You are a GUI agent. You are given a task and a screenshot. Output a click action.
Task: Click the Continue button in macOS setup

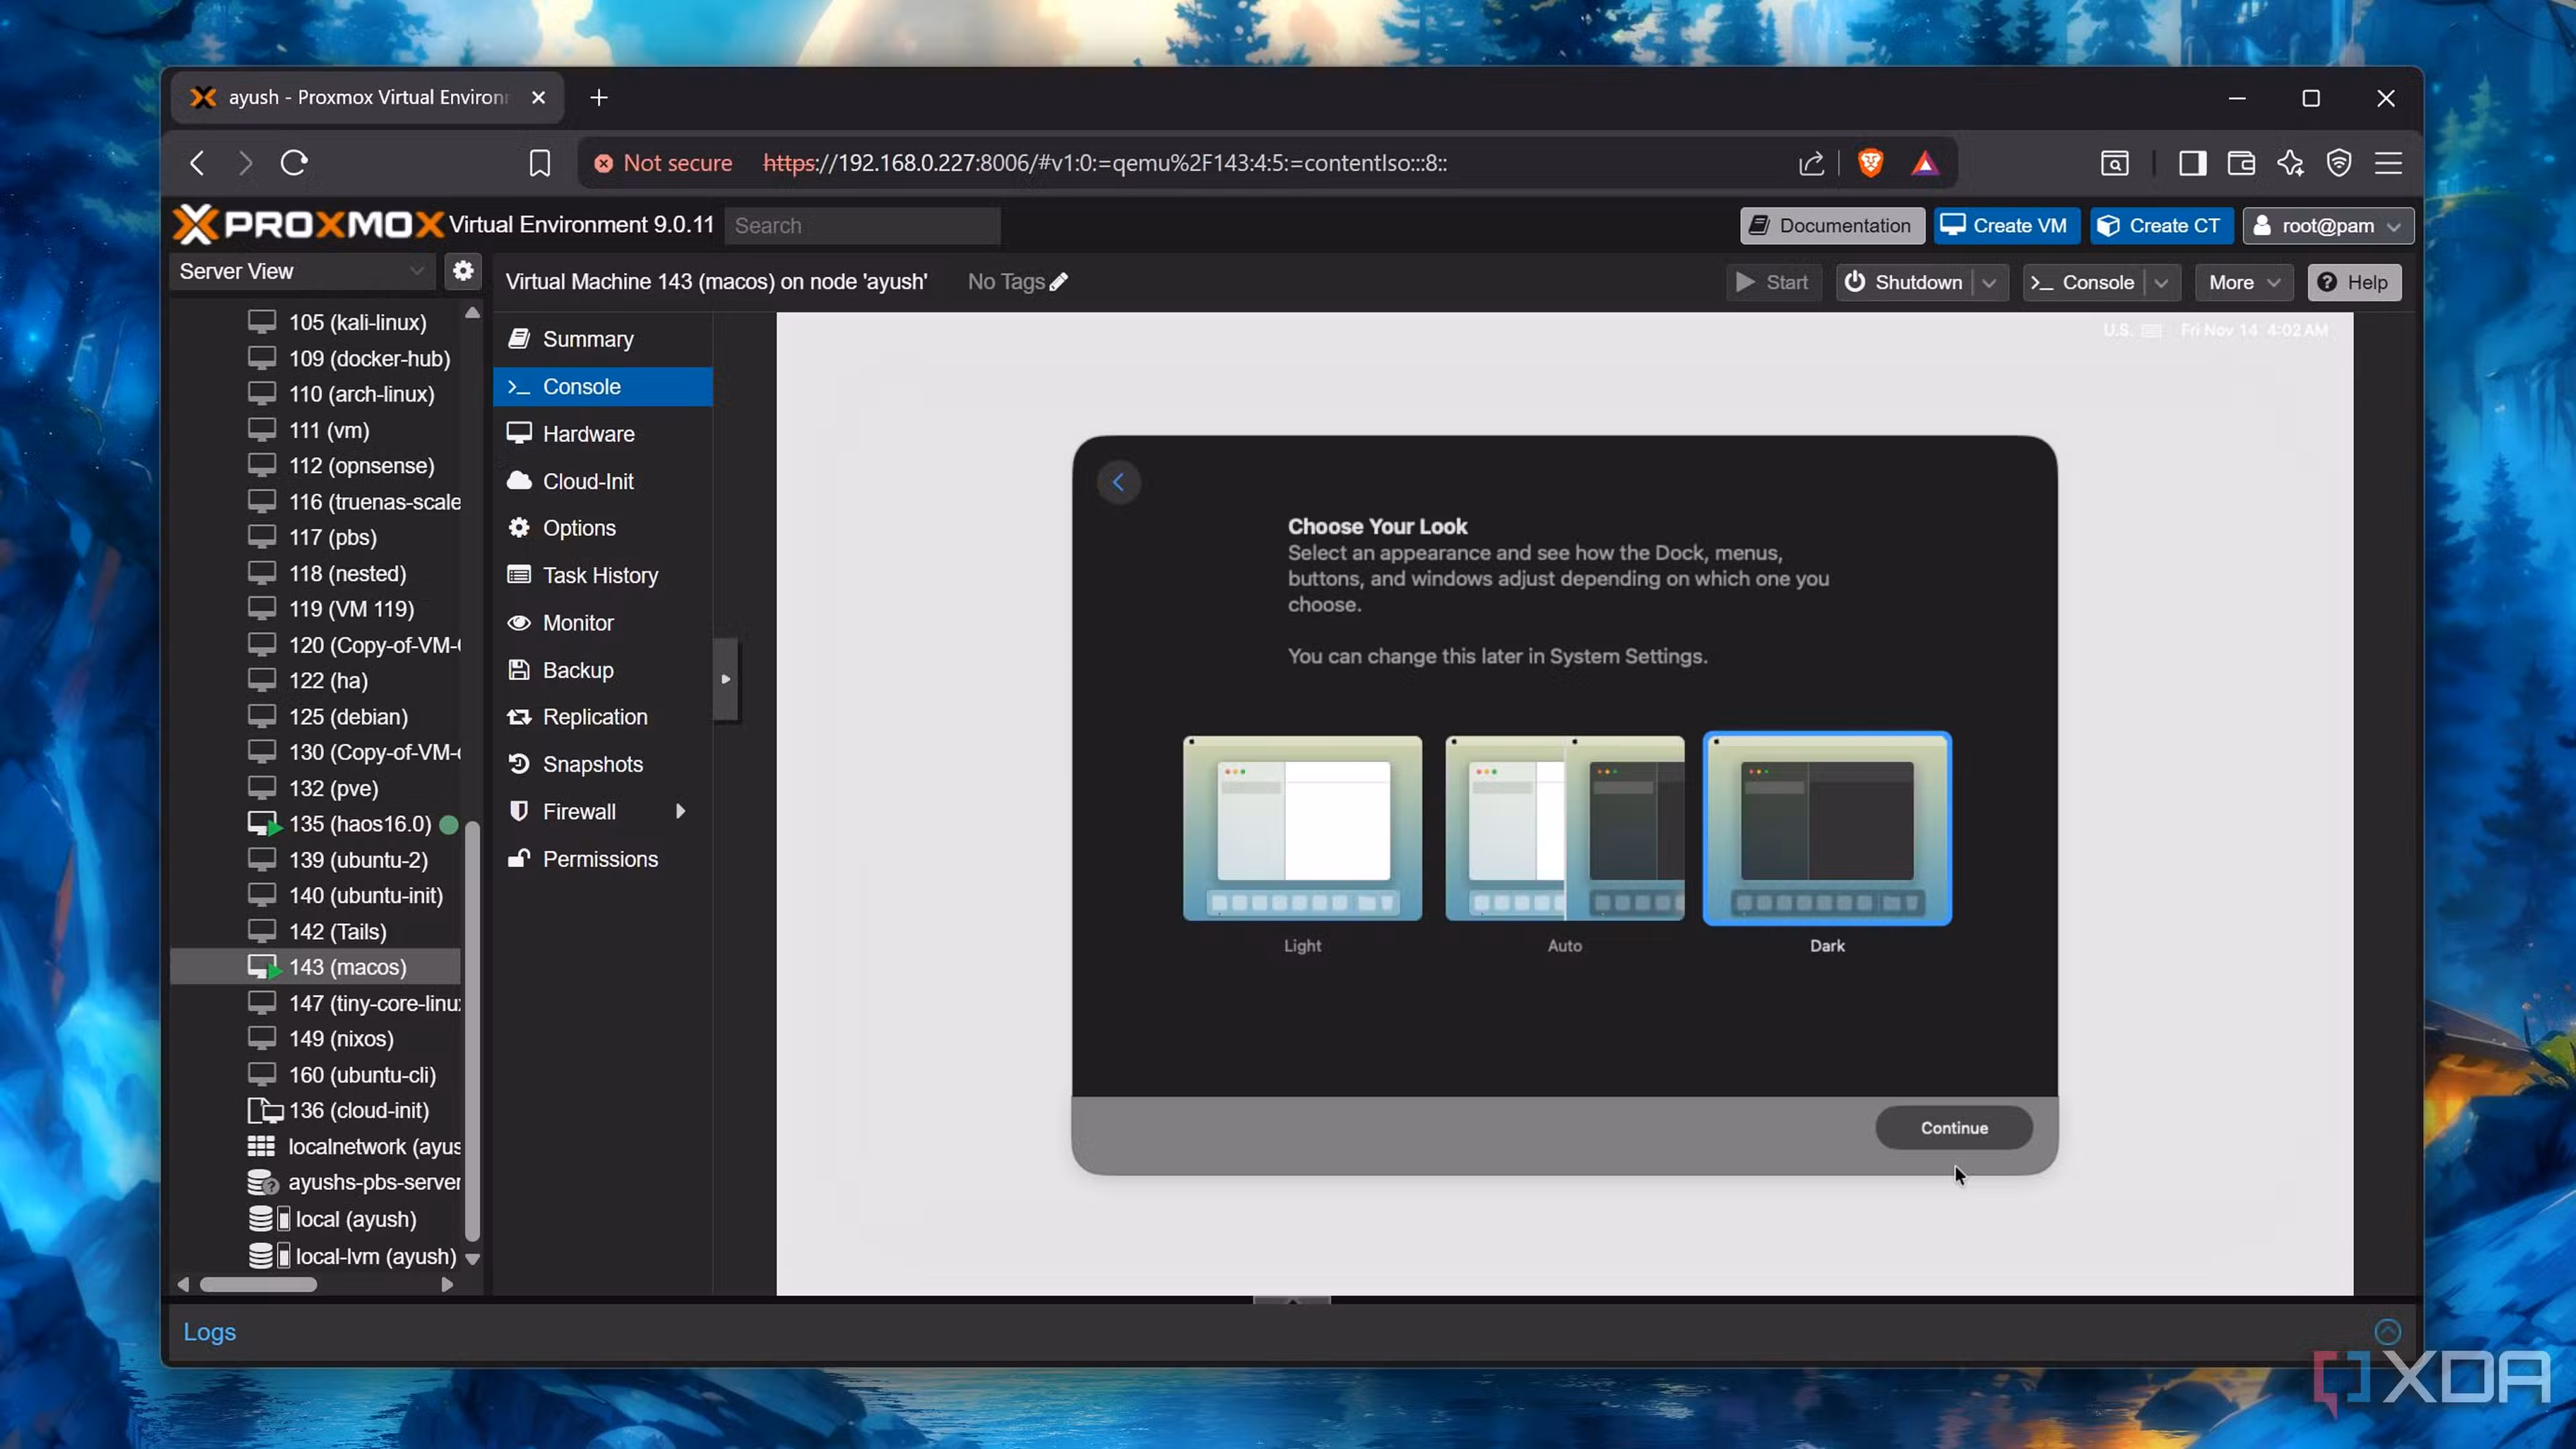1953,1127
